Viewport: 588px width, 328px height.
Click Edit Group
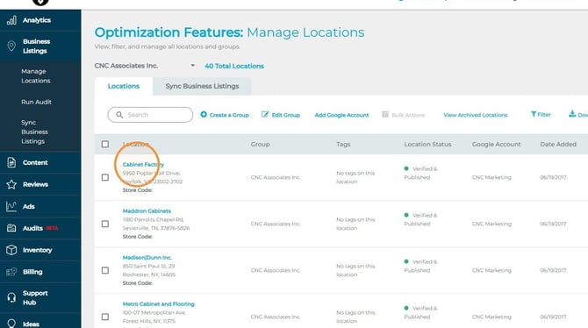coord(286,115)
